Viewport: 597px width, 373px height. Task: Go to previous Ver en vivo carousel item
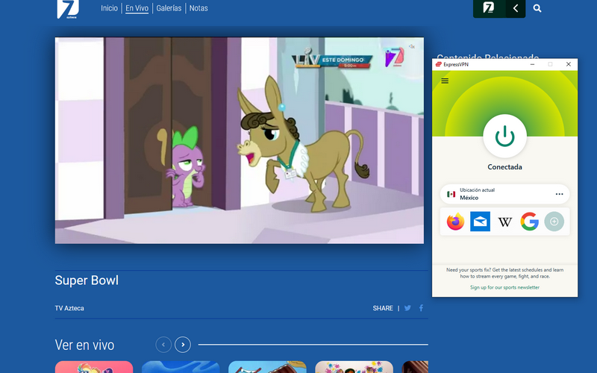(163, 345)
